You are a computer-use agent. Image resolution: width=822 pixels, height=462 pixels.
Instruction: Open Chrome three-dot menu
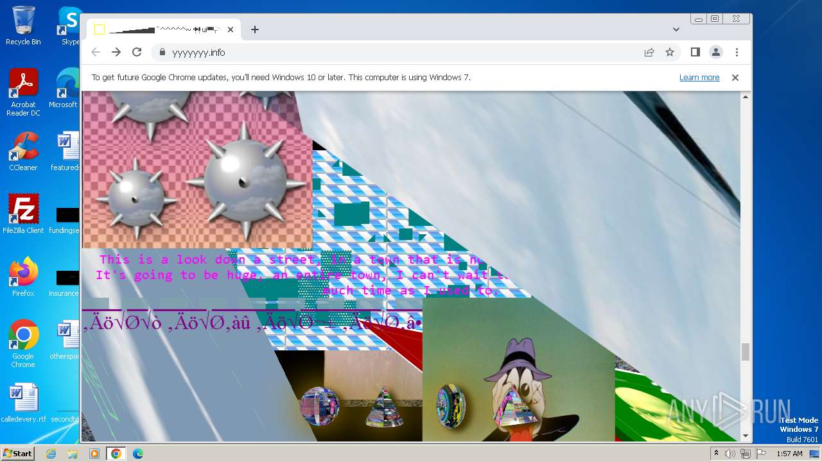[x=737, y=53]
